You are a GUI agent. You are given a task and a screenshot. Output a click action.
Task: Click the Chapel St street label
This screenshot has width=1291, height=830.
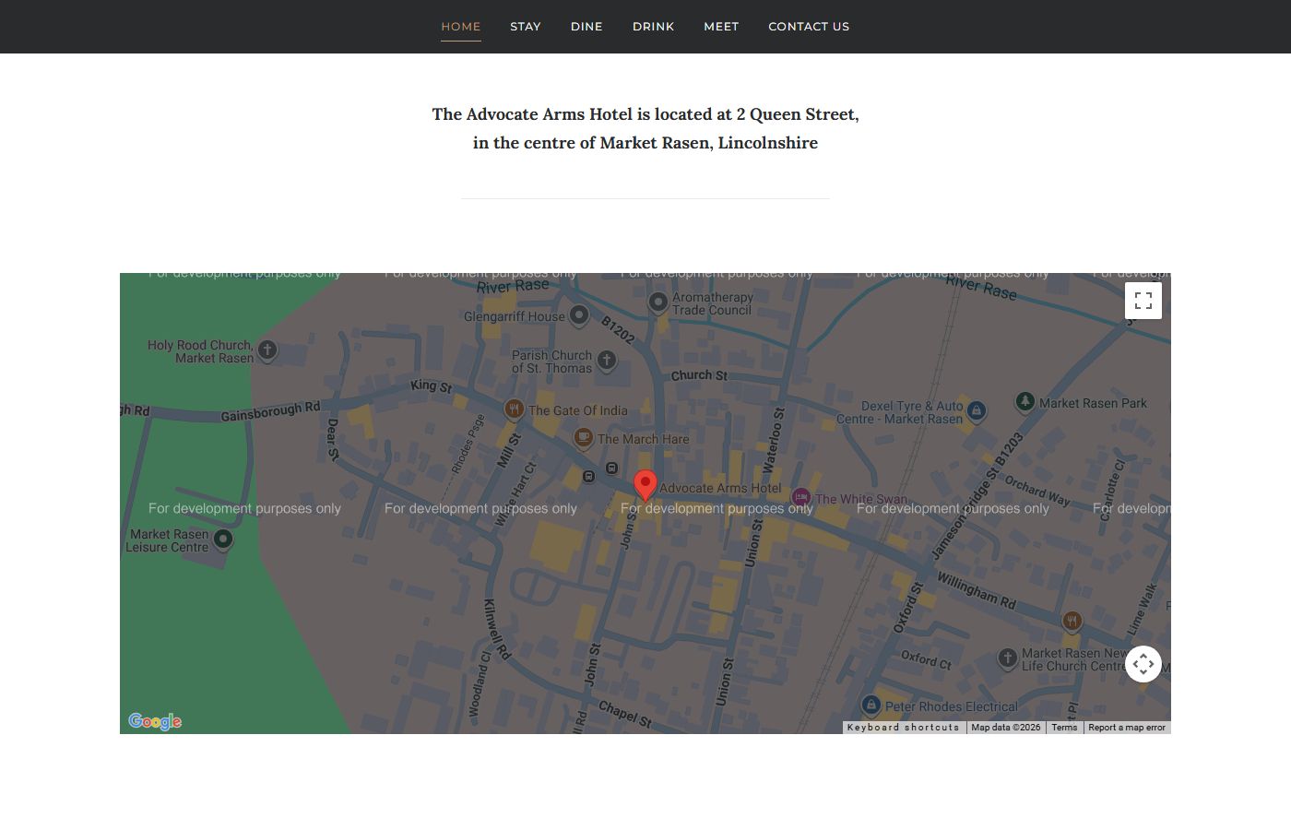pyautogui.click(x=625, y=715)
